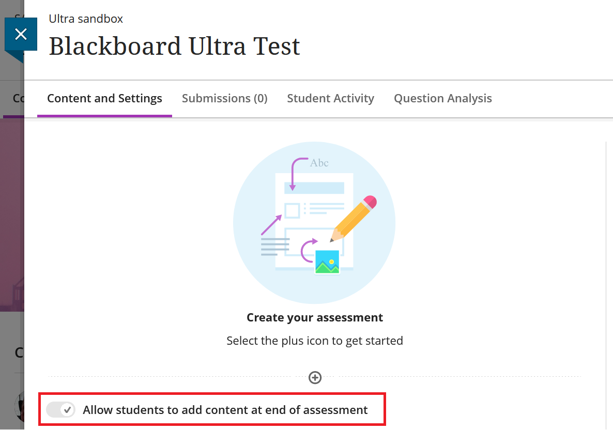Click the Allow students to add content label

225,410
